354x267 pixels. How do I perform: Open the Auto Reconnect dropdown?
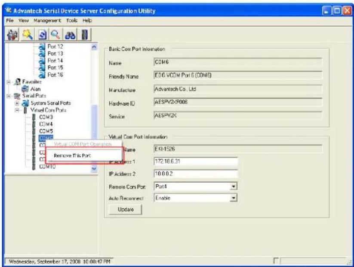point(234,198)
